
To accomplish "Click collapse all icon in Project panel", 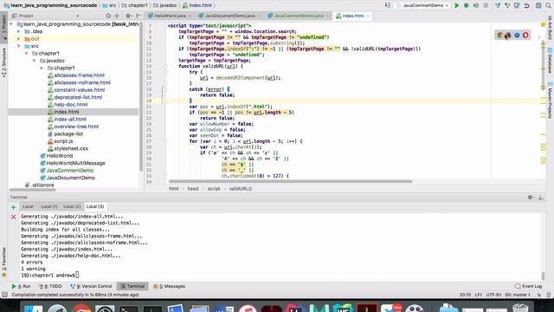I will click(117, 16).
